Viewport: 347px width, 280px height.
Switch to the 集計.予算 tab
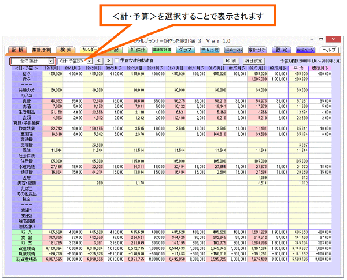42,50
